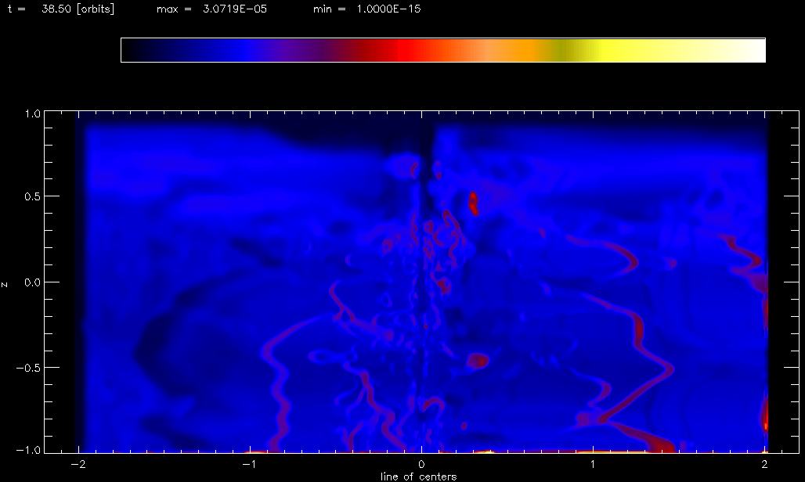Click the "t =" label
Screen dimensions: 805x482
click(x=16, y=9)
